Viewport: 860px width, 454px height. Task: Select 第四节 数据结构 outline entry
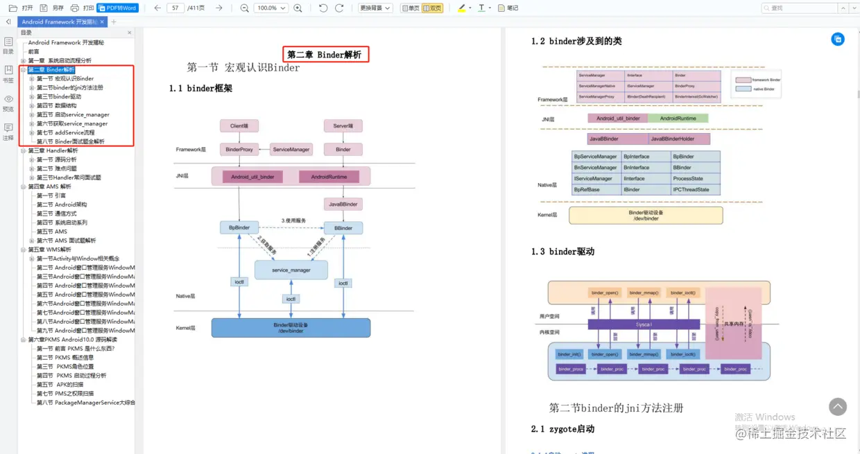56,106
